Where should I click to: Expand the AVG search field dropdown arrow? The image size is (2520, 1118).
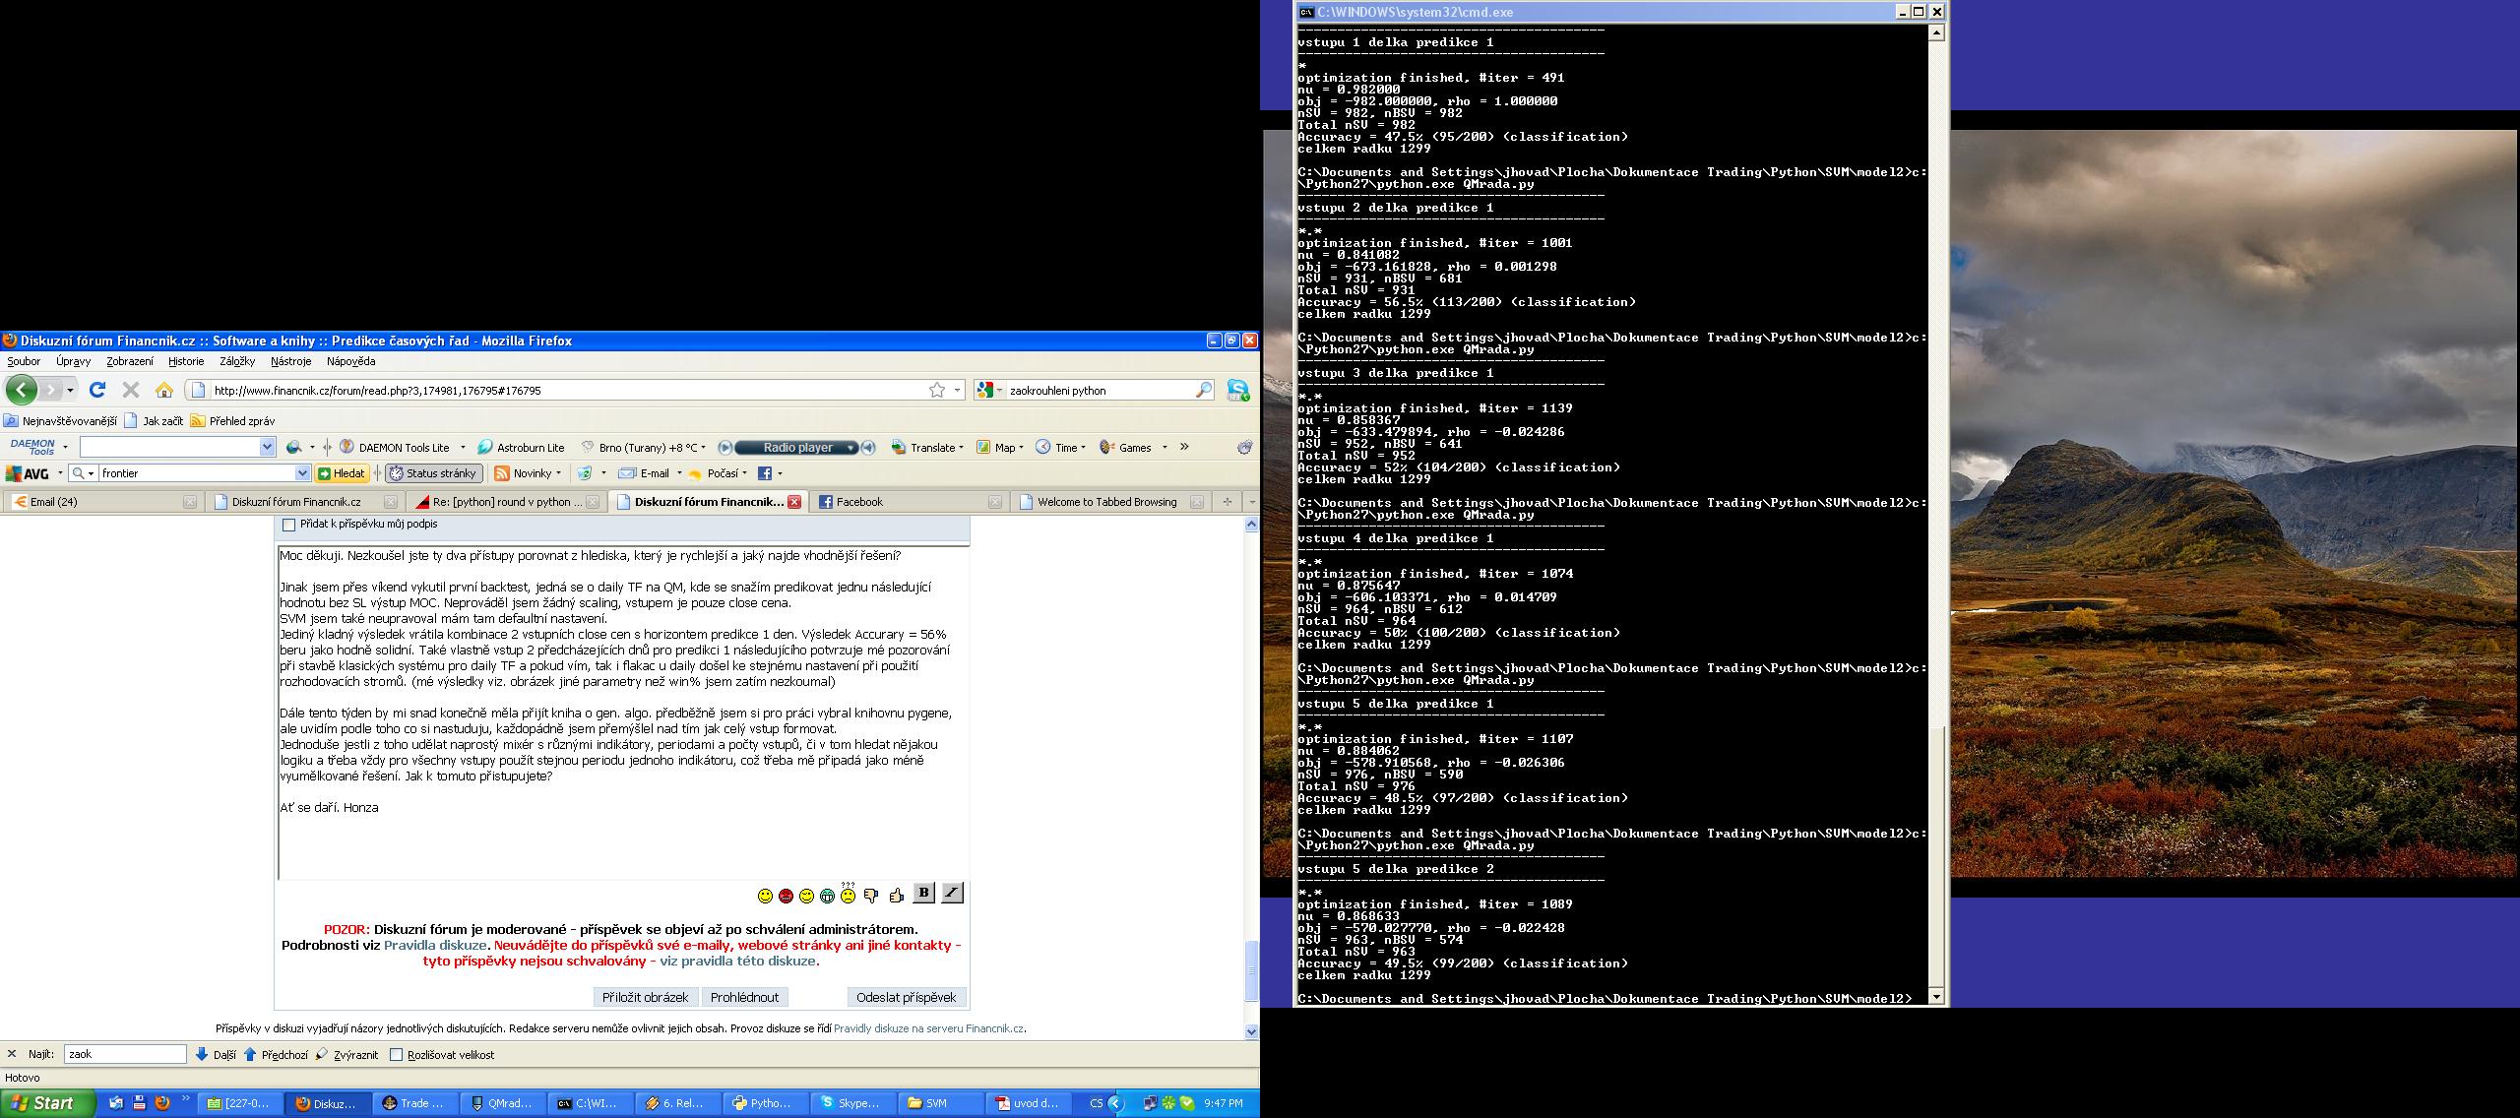(x=303, y=473)
